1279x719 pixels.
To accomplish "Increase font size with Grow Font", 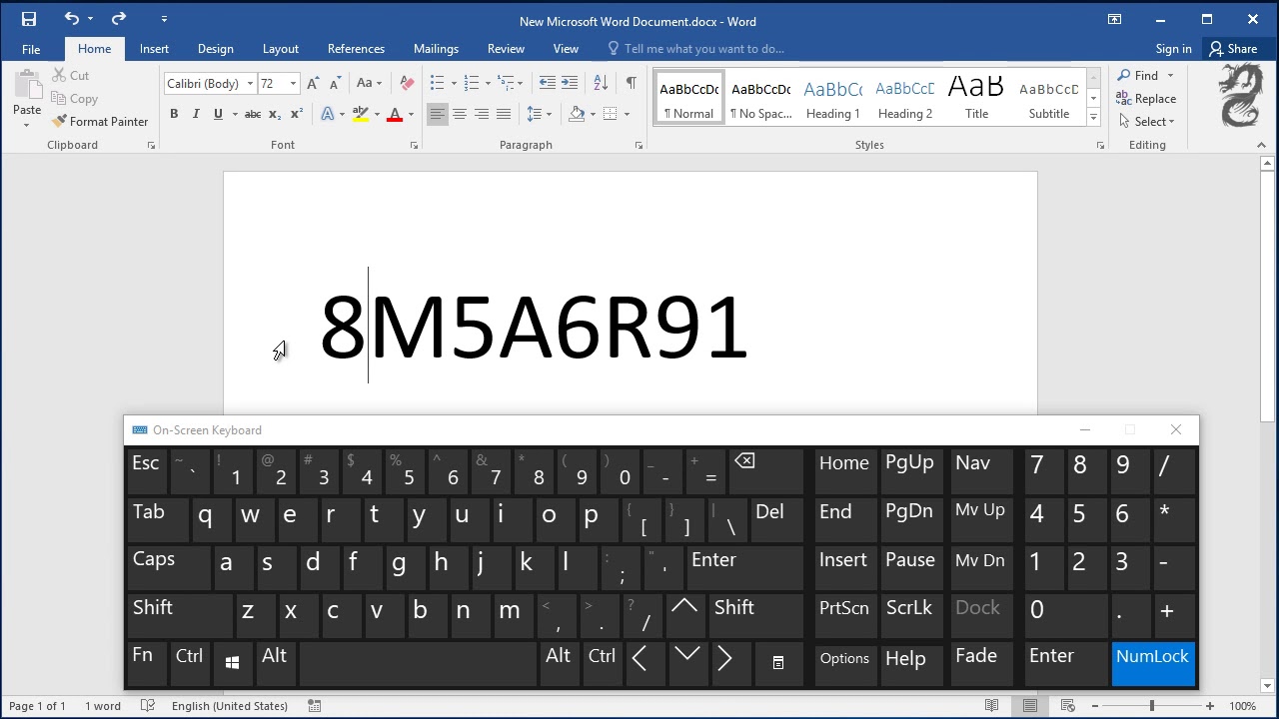I will [x=313, y=84].
